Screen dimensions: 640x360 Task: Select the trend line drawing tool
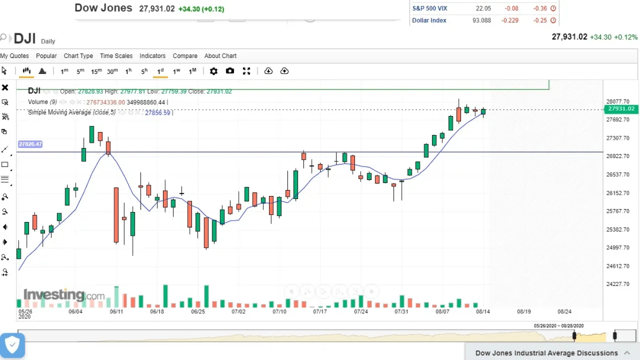pos(5,150)
